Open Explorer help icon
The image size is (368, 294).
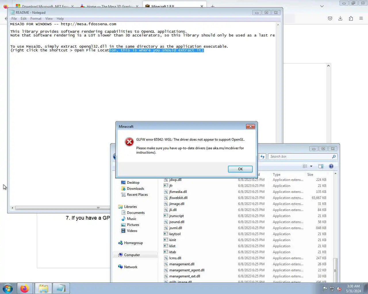[x=331, y=166]
